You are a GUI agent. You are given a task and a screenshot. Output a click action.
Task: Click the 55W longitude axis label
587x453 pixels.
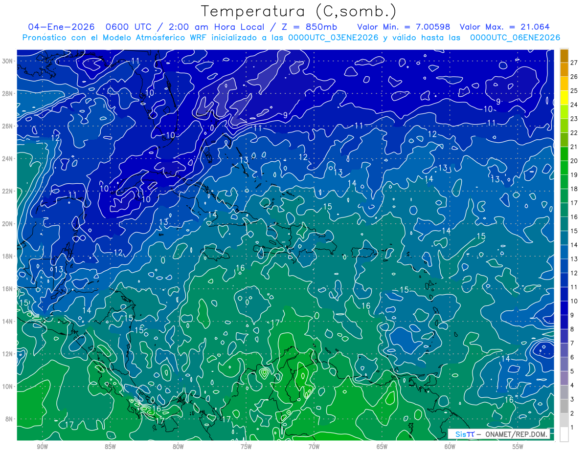pos(518,447)
